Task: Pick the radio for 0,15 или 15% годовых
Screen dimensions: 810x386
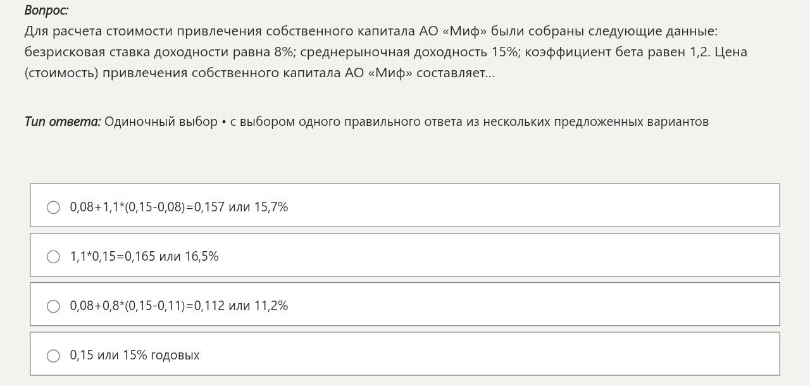Action: pos(54,356)
